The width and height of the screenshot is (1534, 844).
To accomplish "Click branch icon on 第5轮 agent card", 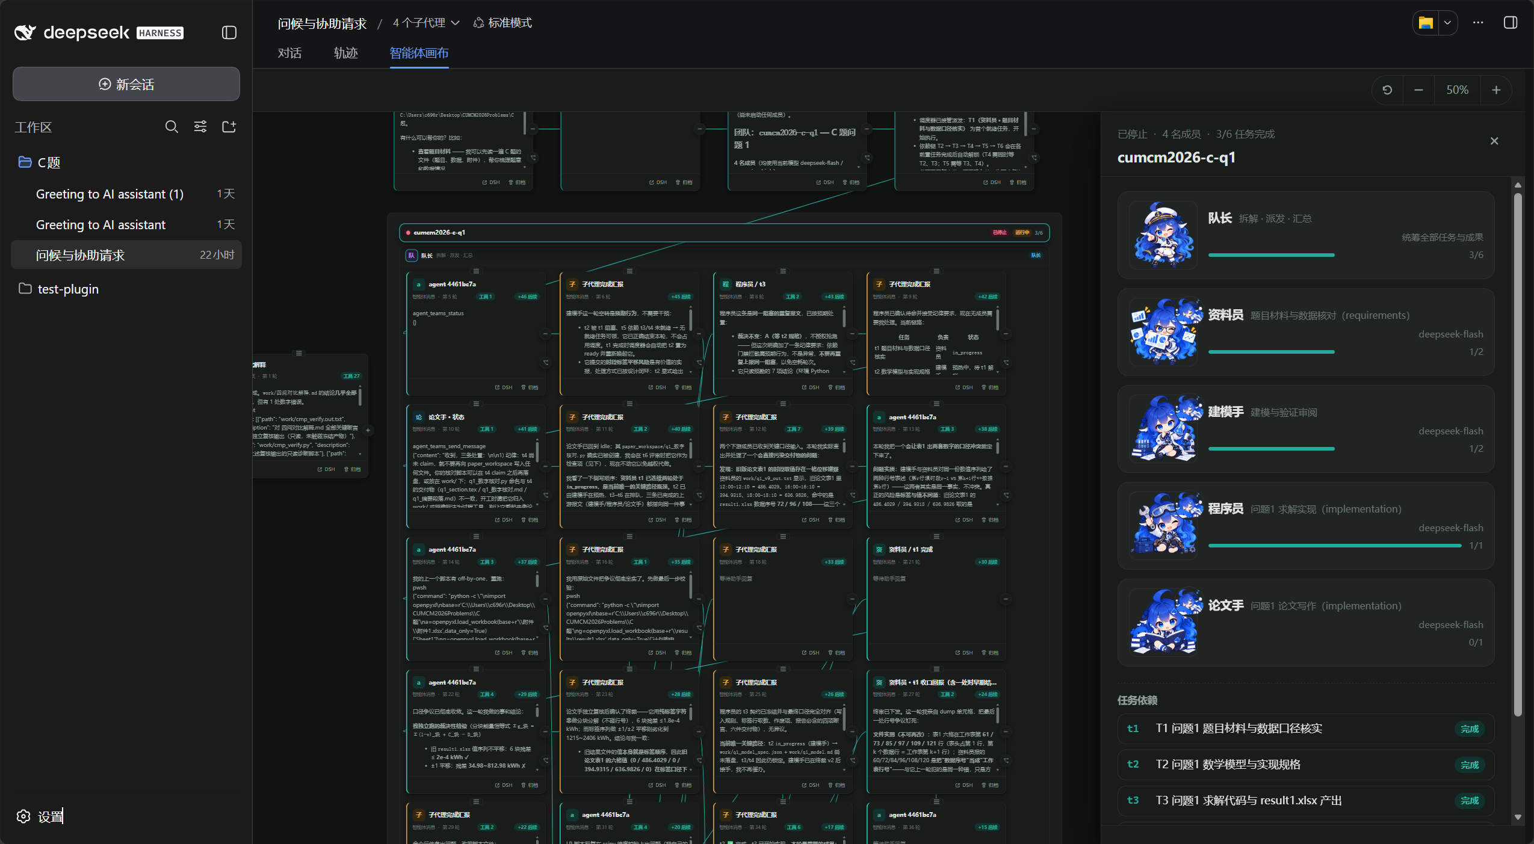I will click(546, 362).
